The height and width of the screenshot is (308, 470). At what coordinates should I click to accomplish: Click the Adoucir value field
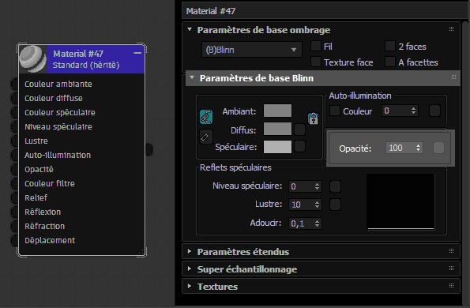301,223
